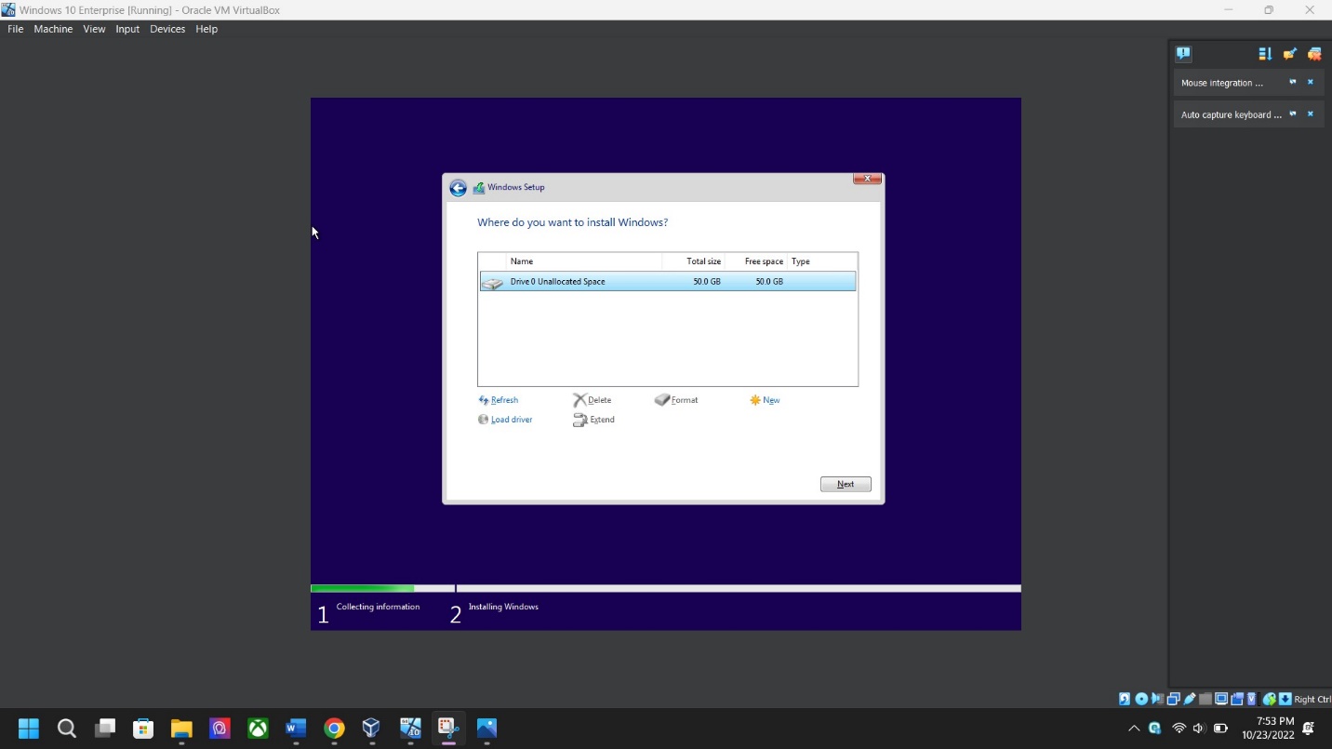The image size is (1332, 749).
Task: Toggle the notification center speech bubble icon
Action: click(1183, 54)
